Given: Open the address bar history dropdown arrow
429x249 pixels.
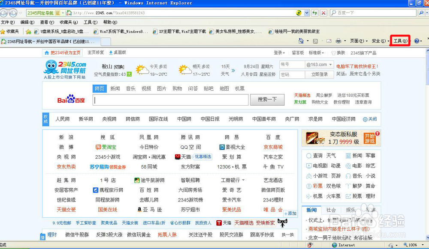Looking at the screenshot, I should (307, 13).
